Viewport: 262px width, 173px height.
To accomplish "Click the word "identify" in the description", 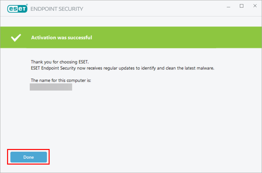I will pos(152,68).
